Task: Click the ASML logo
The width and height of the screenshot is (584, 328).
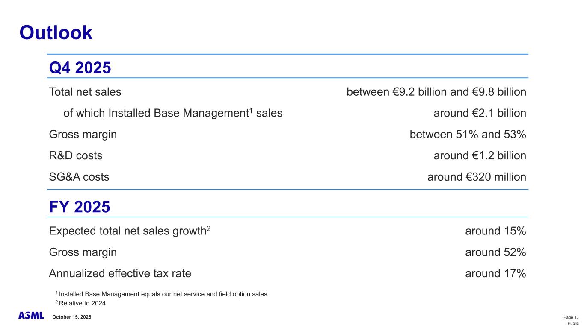Action: click(x=31, y=316)
